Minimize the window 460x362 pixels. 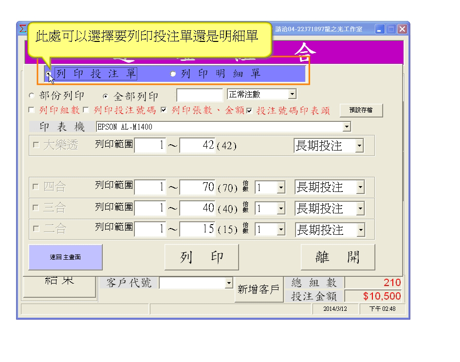[380, 29]
